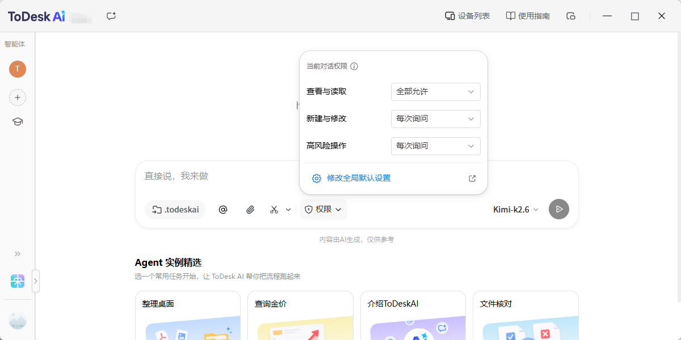Click the gift box icon in sidebar
Image resolution: width=681 pixels, height=340 pixels.
[x=18, y=281]
